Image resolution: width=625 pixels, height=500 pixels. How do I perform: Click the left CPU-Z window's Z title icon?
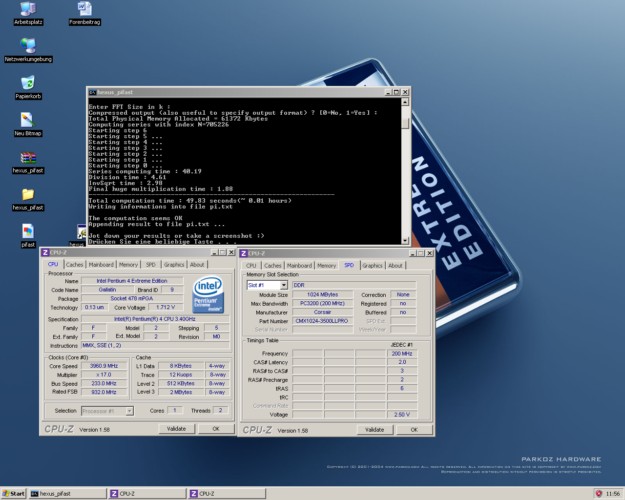pos(45,252)
